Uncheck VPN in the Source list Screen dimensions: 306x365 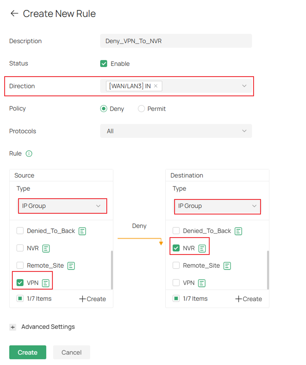[20, 282]
